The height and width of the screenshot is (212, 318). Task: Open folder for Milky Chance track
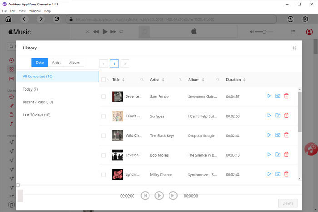click(x=278, y=174)
